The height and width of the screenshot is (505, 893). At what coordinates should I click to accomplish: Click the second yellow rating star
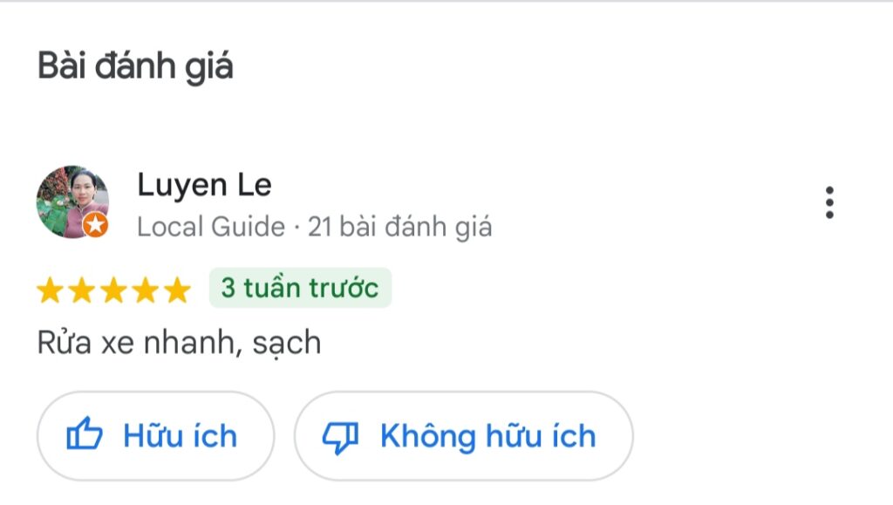tap(81, 290)
